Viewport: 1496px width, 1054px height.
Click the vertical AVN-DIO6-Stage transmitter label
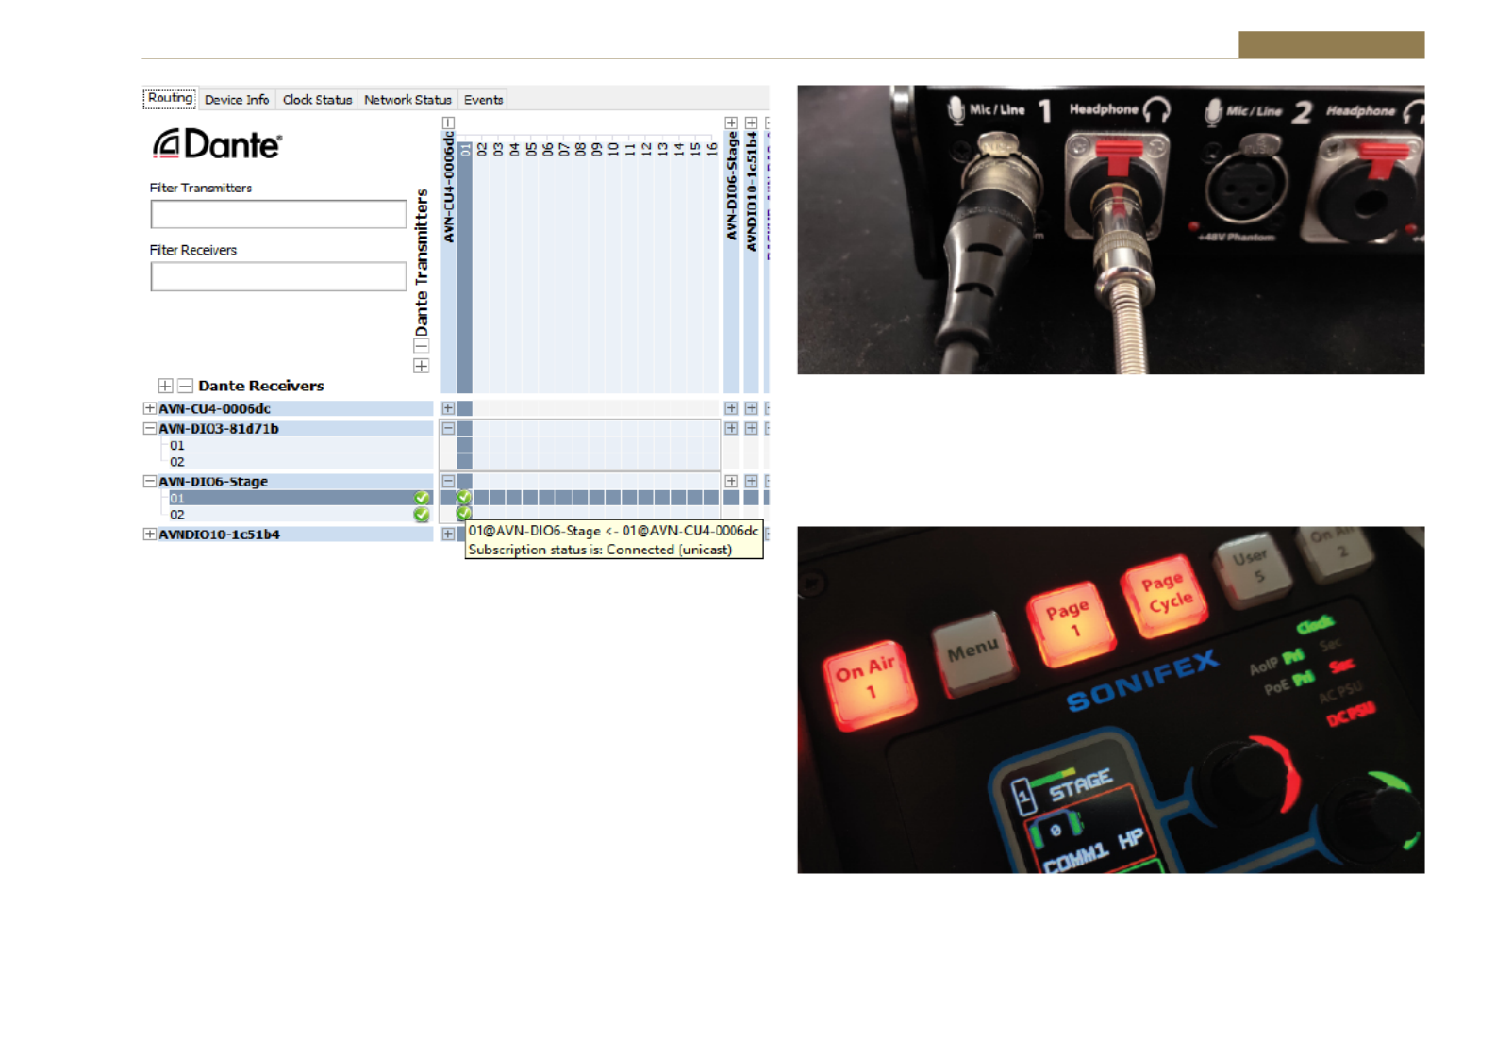coord(731,186)
